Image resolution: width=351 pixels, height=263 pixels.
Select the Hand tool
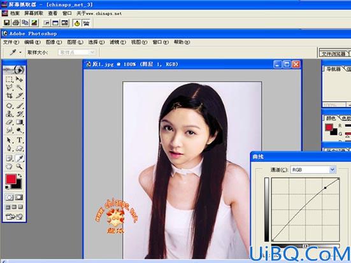[x=9, y=166]
